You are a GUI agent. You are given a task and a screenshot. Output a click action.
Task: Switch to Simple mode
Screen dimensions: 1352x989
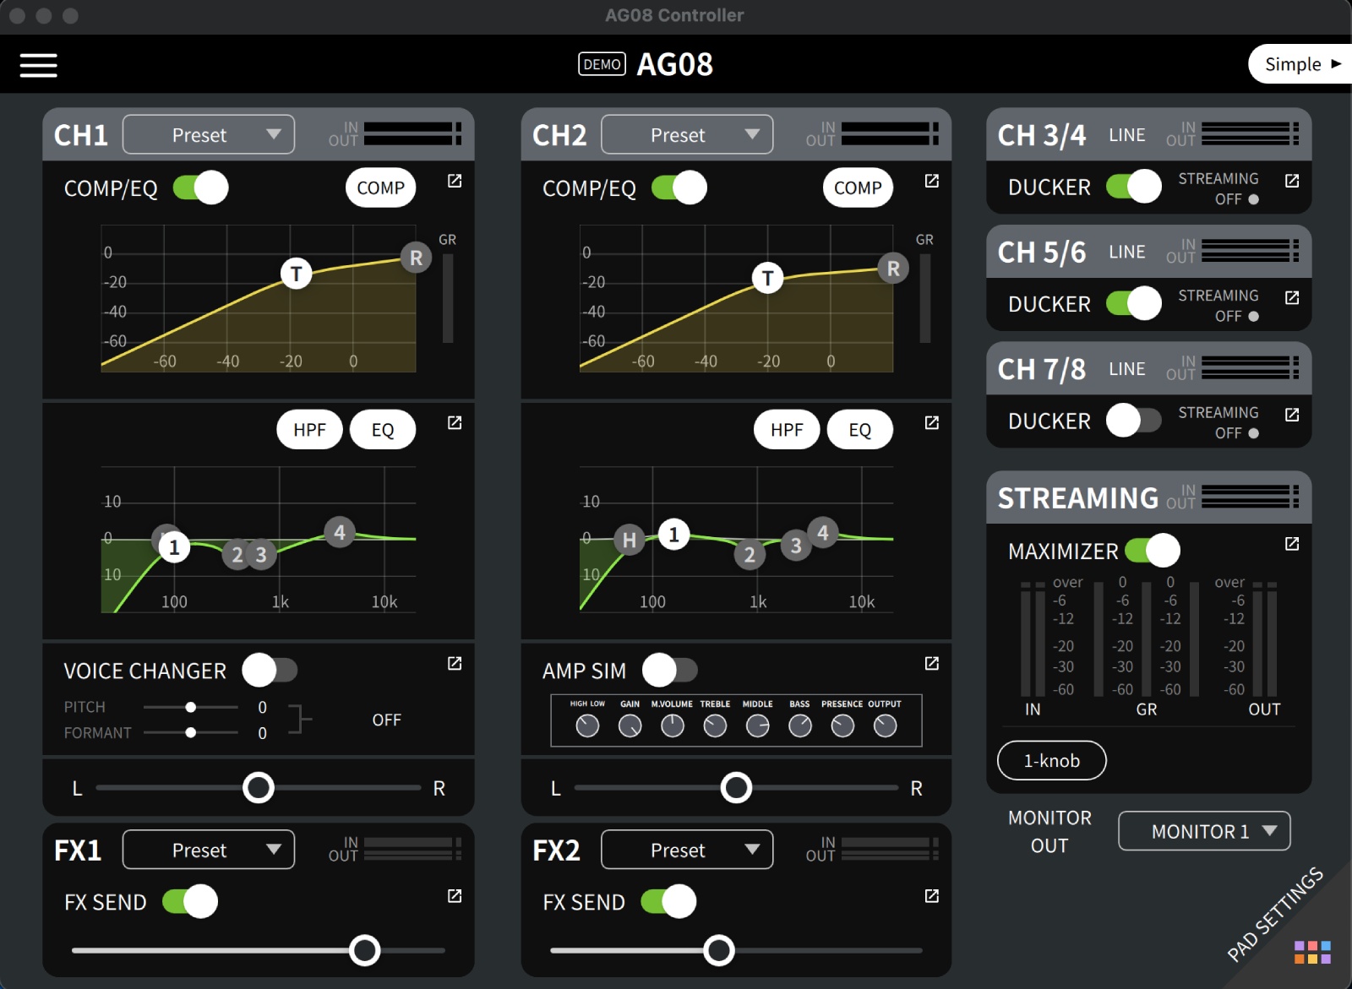point(1301,64)
